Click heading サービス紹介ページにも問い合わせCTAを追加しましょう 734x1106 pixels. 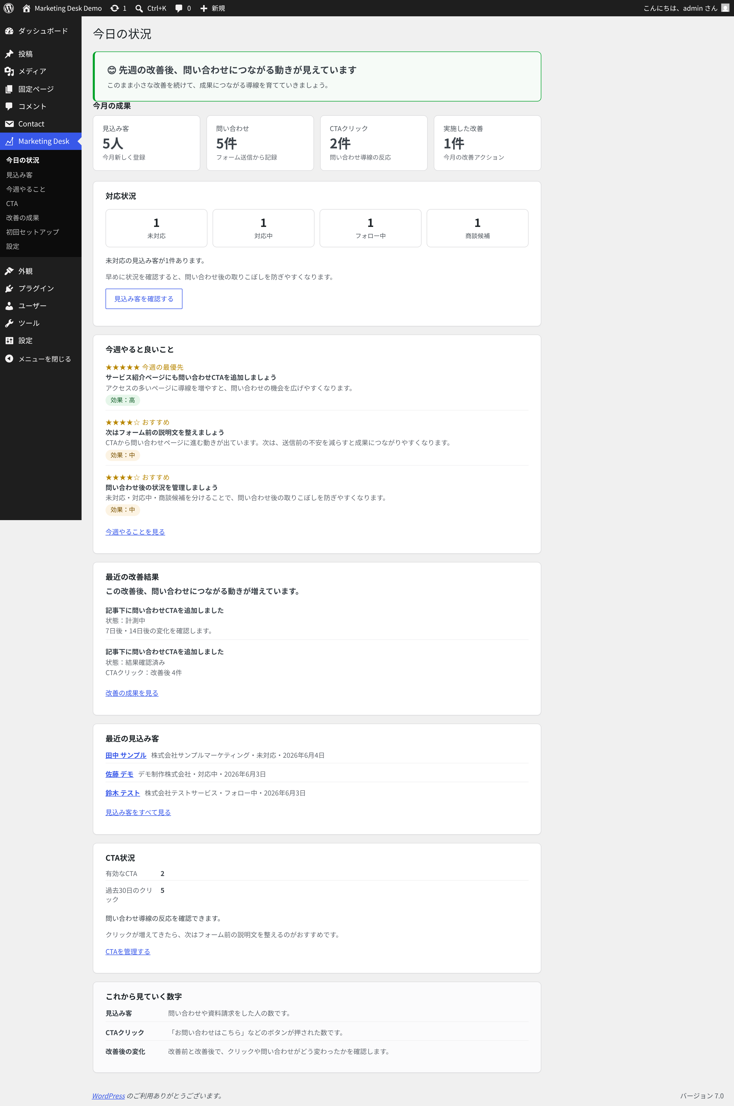click(x=191, y=377)
